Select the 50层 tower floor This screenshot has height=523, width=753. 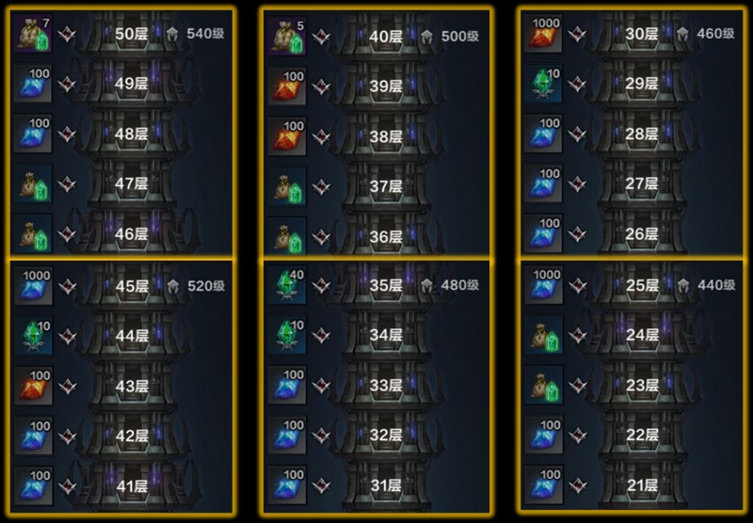131,34
